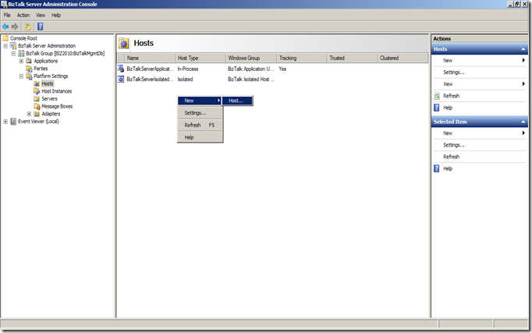This screenshot has width=532, height=333.
Task: Choose Host... from the New submenu
Action: (237, 101)
